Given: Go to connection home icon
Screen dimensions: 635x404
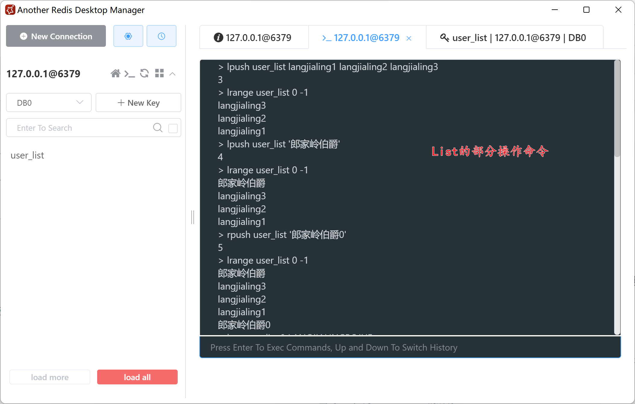Looking at the screenshot, I should (x=115, y=73).
